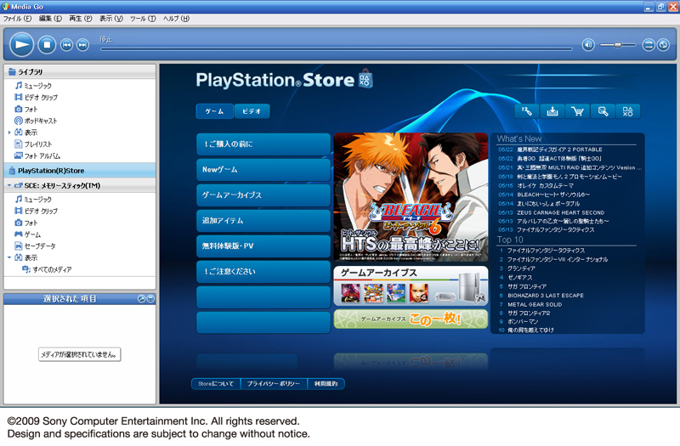Stop playback with the Stop button
Image resolution: width=680 pixels, height=446 pixels.
(47, 44)
